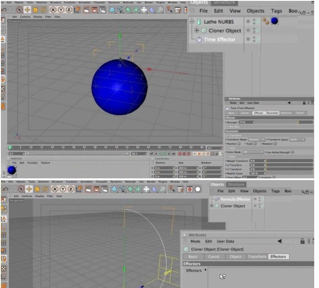The height and width of the screenshot is (288, 319).
Task: Click the Effectors field arrow in bottom panel
Action: click(205, 270)
